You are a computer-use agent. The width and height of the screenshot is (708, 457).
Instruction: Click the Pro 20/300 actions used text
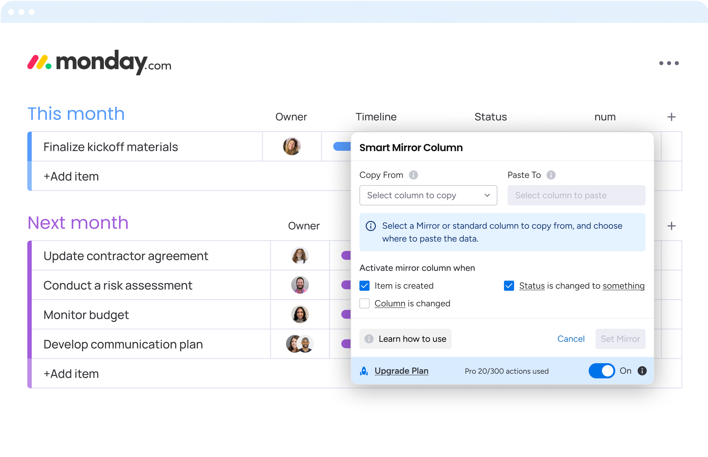(507, 371)
